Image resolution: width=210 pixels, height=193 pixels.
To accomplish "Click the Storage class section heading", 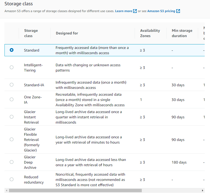I will tap(19, 4).
